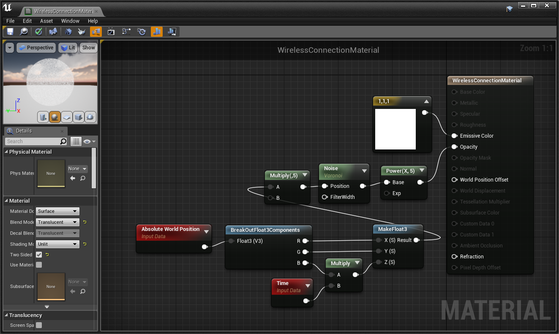Viewport: 559px width, 334px height.
Task: Click the white color swatch on the constant node
Action: tap(395, 129)
